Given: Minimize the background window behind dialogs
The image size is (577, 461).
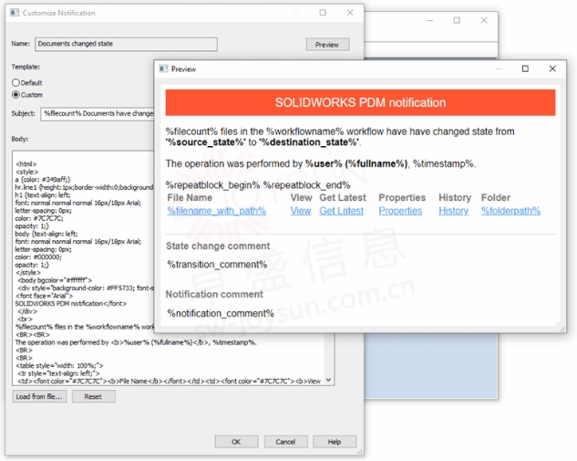Looking at the screenshot, I should (430, 20).
